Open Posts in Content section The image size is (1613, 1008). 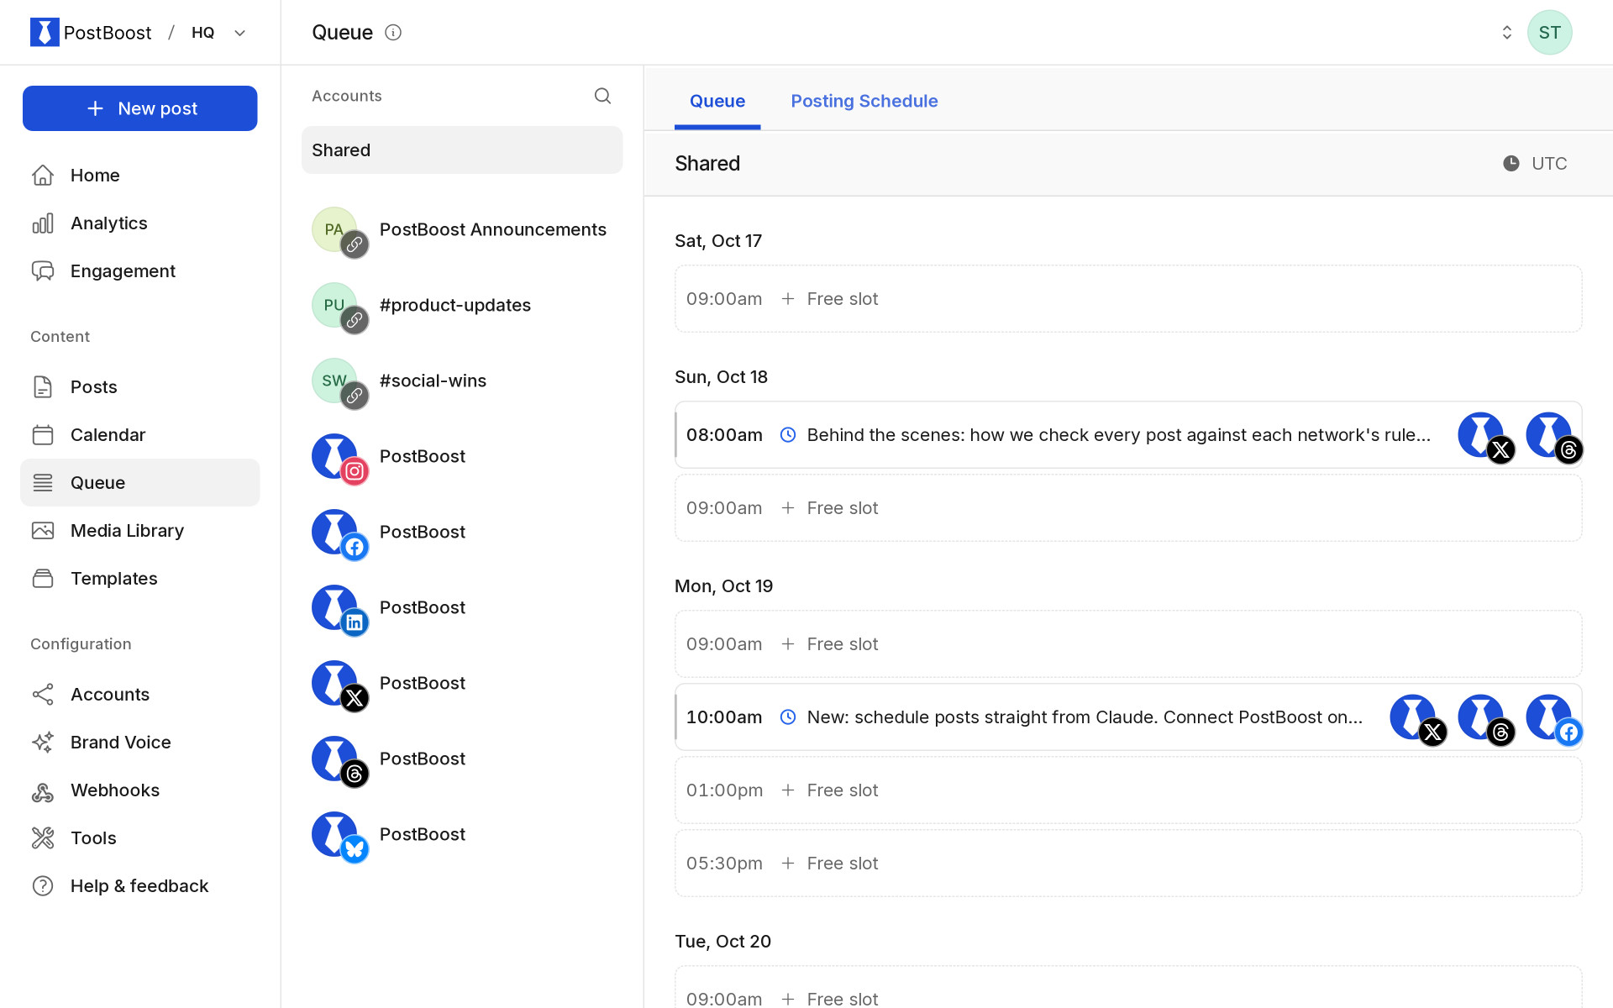(139, 386)
